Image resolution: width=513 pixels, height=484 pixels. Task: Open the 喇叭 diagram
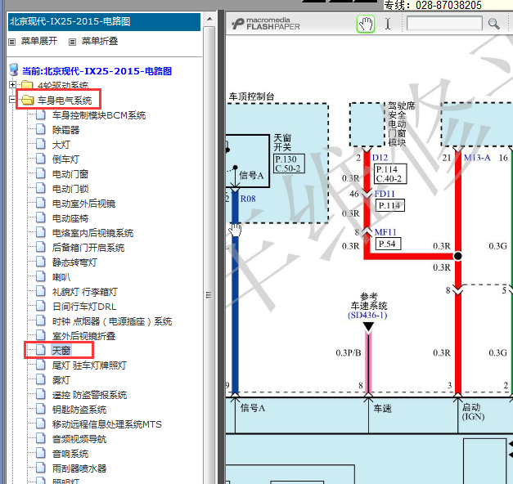pos(61,277)
